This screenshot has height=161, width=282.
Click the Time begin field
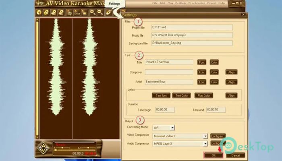[165, 109]
